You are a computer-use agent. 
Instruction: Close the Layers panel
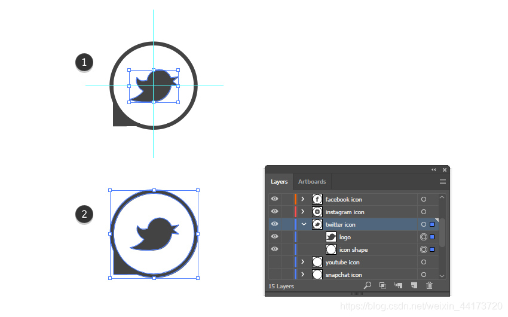[x=445, y=169]
